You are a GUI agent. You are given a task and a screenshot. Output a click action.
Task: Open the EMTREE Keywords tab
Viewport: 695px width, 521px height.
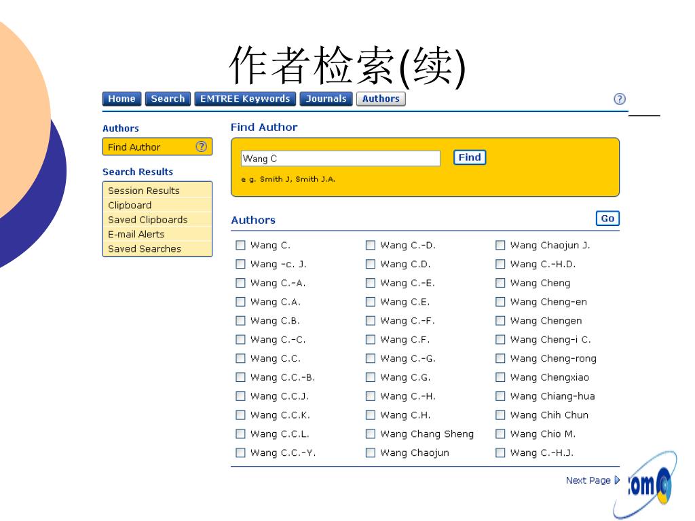pos(245,99)
